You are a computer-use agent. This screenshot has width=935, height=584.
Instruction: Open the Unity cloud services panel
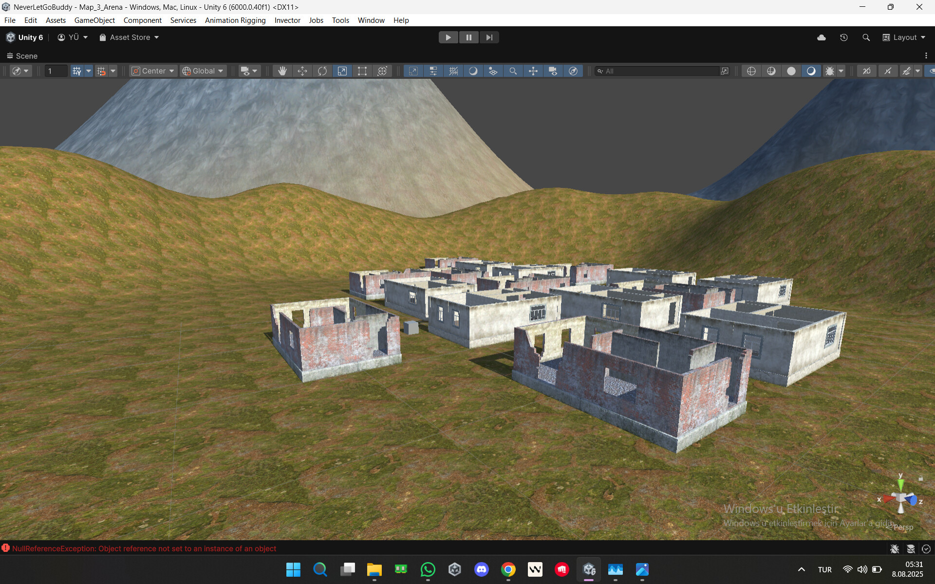click(x=822, y=37)
